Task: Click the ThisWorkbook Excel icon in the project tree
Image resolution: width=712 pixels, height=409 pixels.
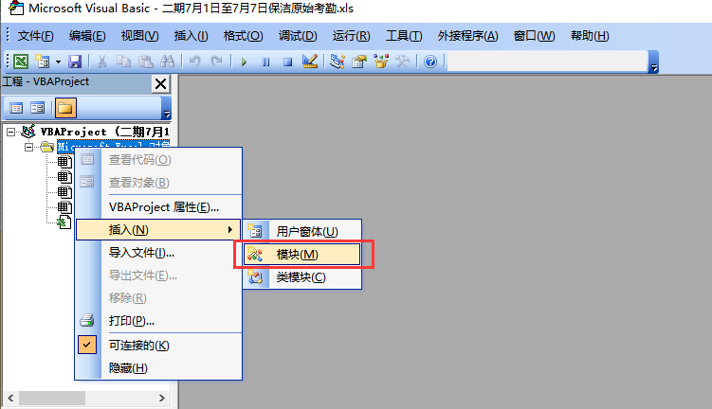Action: 64,222
